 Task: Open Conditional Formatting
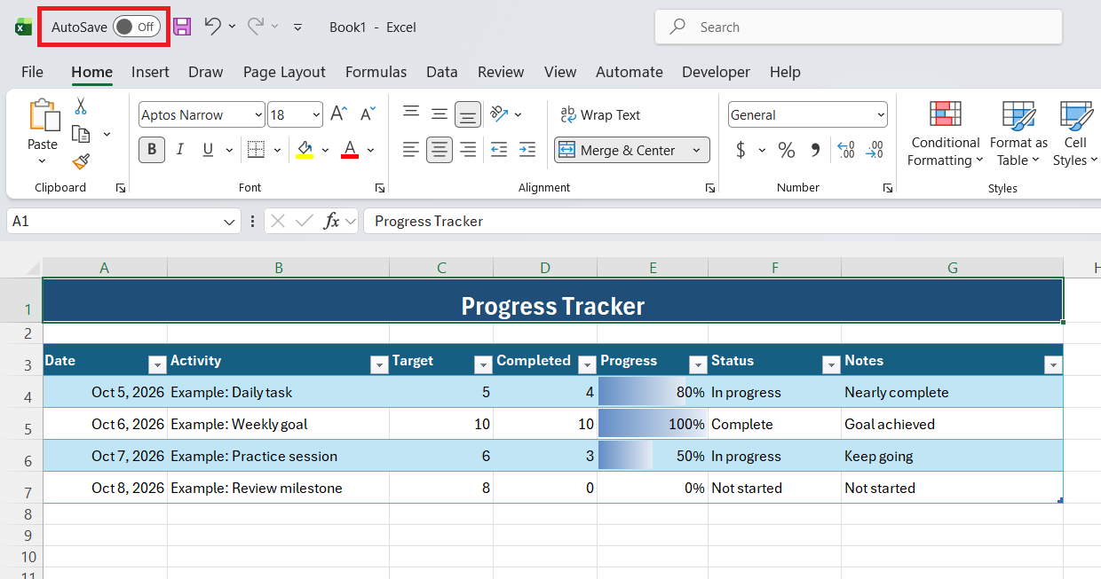[945, 135]
